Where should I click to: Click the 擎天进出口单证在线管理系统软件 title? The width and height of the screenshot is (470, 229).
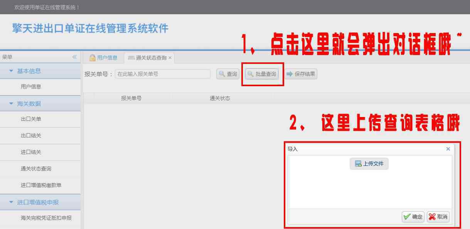90,28
